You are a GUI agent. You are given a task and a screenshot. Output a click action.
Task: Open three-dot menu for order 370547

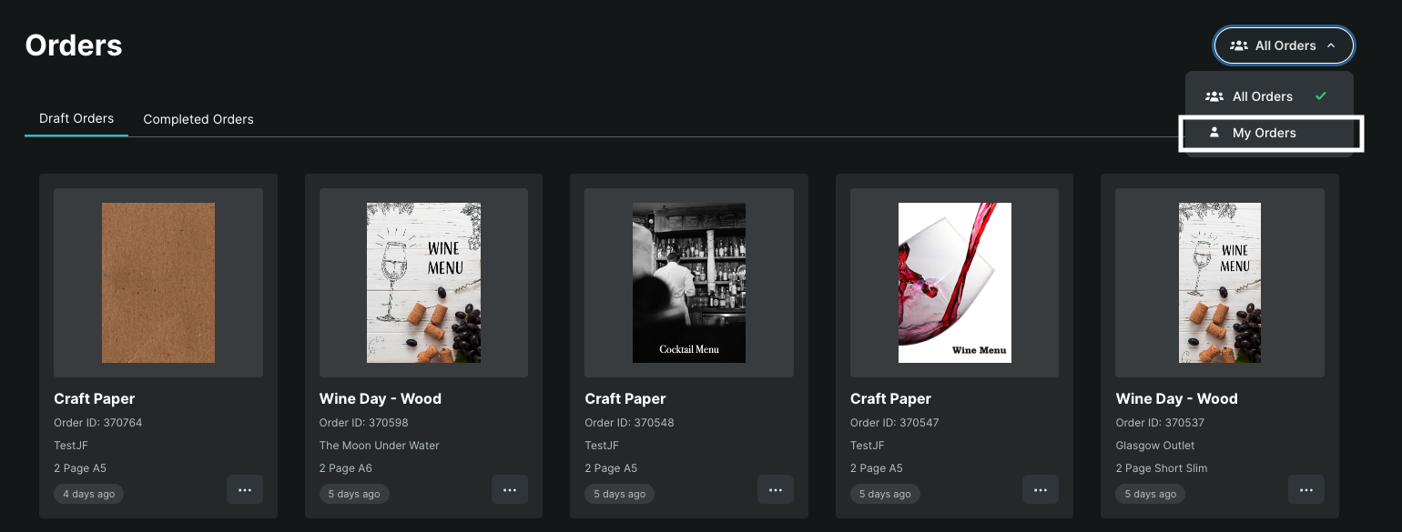pyautogui.click(x=1041, y=489)
